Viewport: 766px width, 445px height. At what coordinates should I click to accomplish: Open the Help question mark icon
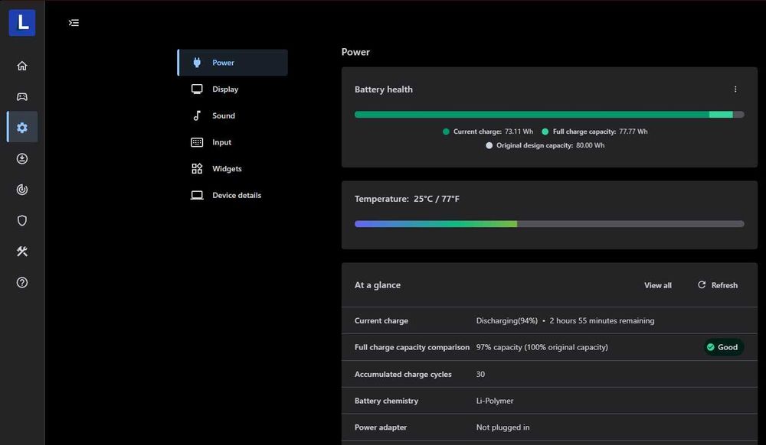pos(22,282)
